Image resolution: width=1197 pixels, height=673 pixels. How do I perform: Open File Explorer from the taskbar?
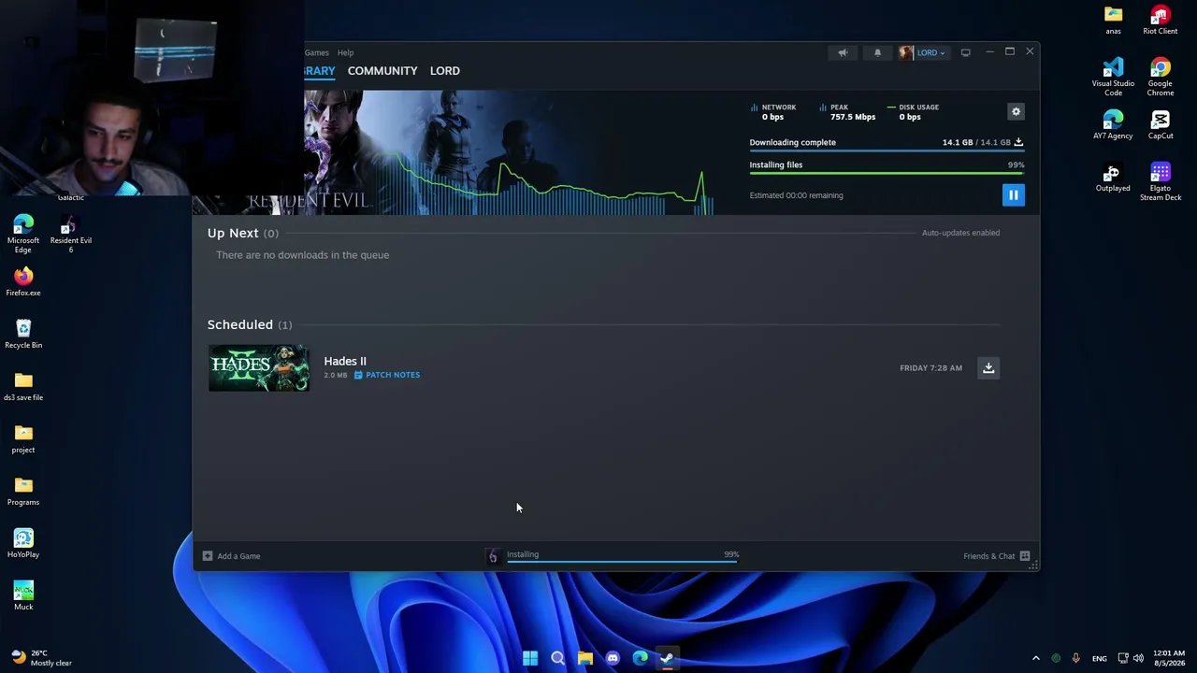pyautogui.click(x=584, y=658)
